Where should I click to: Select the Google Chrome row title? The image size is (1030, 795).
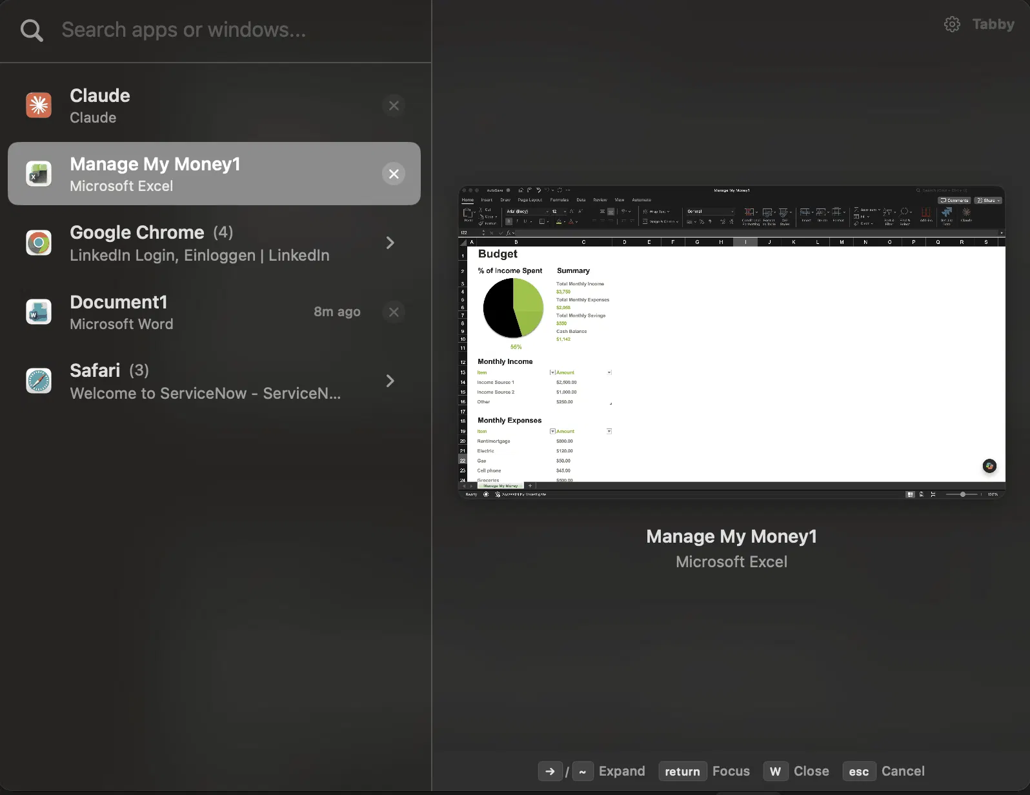[137, 232]
